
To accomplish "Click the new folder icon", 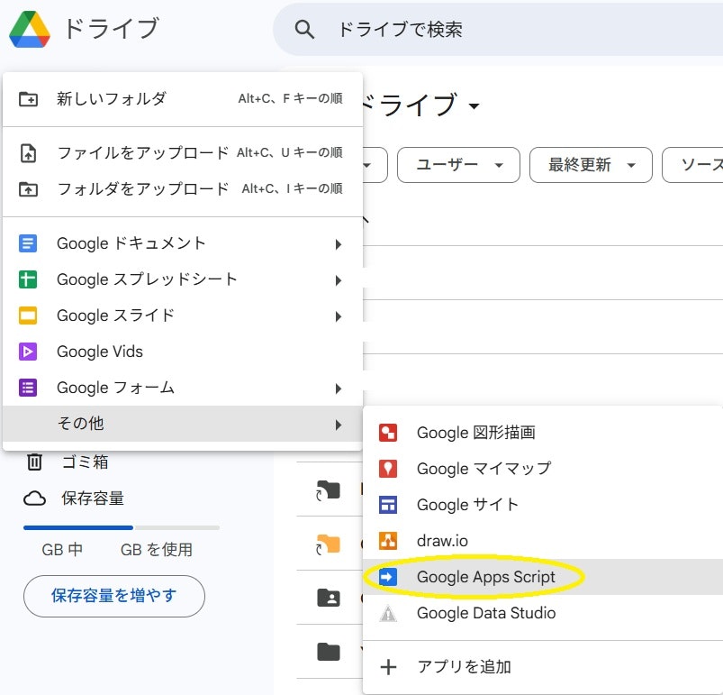I will tap(28, 99).
